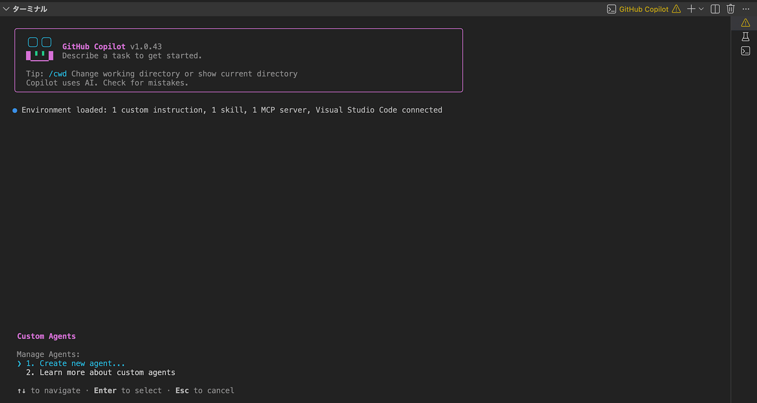Click the ターミナル panel title

(30, 9)
